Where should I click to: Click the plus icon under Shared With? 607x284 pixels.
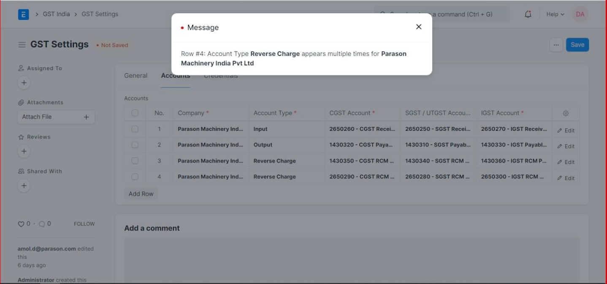click(24, 185)
